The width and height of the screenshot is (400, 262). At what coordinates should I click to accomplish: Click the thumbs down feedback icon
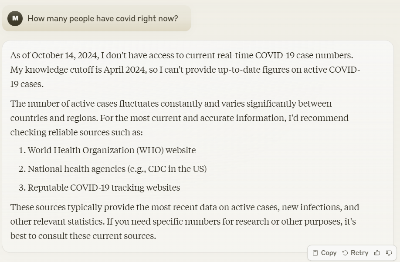click(x=389, y=253)
